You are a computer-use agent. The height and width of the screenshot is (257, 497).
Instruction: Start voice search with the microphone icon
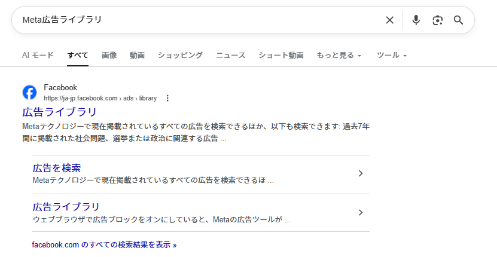tap(416, 20)
